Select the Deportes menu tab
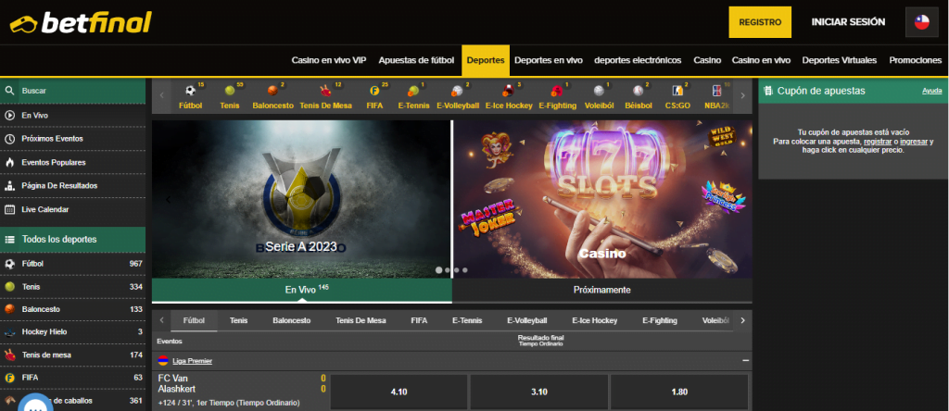The image size is (949, 411). (486, 60)
